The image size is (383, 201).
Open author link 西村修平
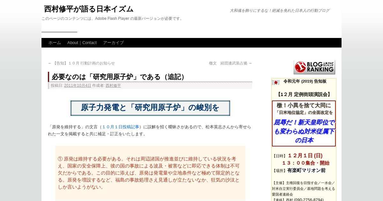tap(113, 86)
